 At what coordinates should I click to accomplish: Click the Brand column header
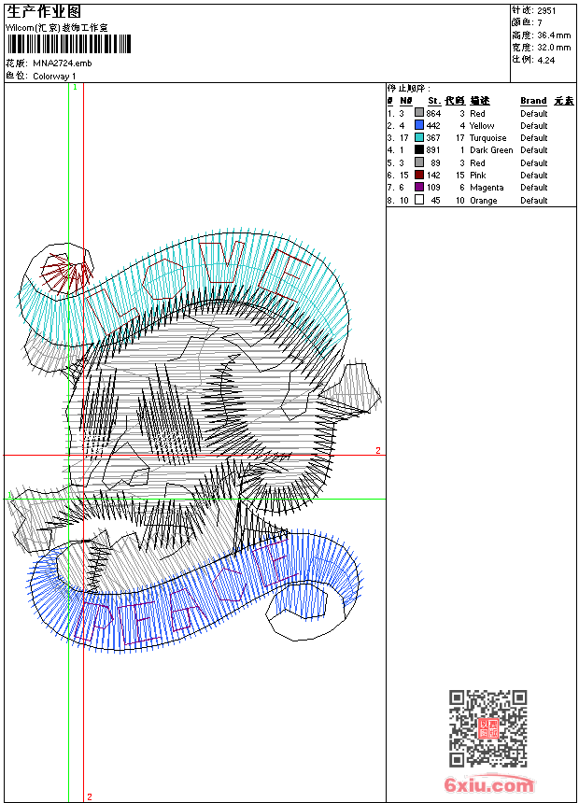[x=533, y=101]
